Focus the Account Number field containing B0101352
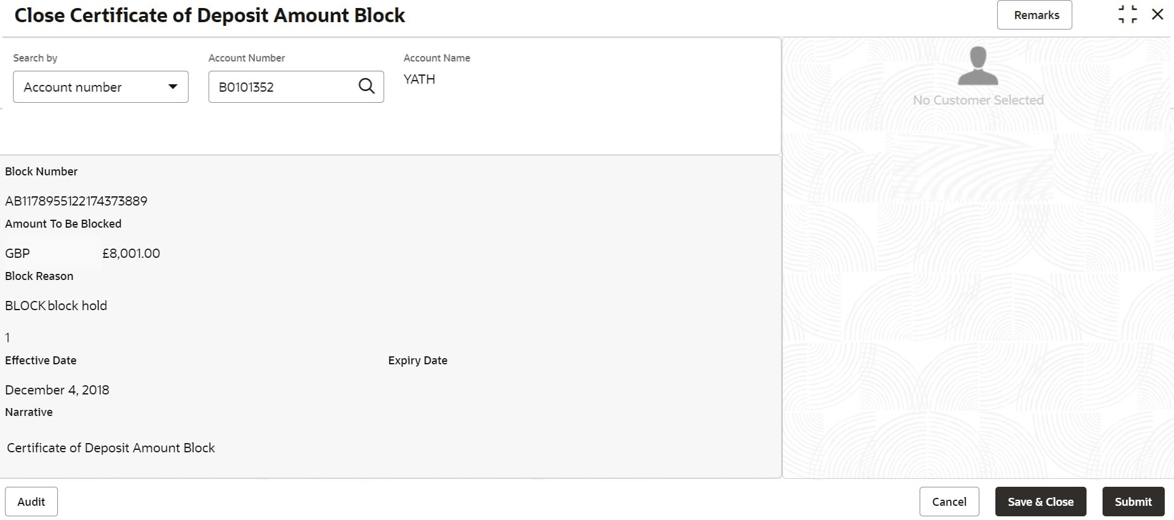 tap(283, 87)
